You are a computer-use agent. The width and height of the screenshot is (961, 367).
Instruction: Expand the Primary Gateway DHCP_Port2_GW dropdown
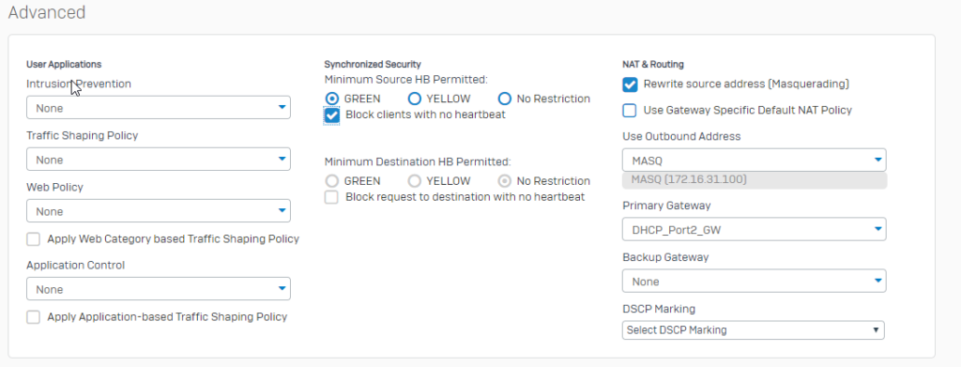(x=754, y=229)
